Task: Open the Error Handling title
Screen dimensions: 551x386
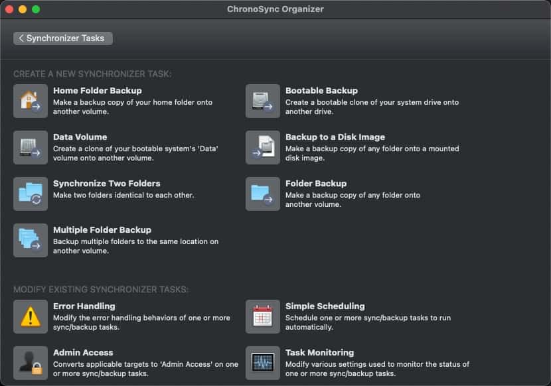Action: pyautogui.click(x=84, y=306)
